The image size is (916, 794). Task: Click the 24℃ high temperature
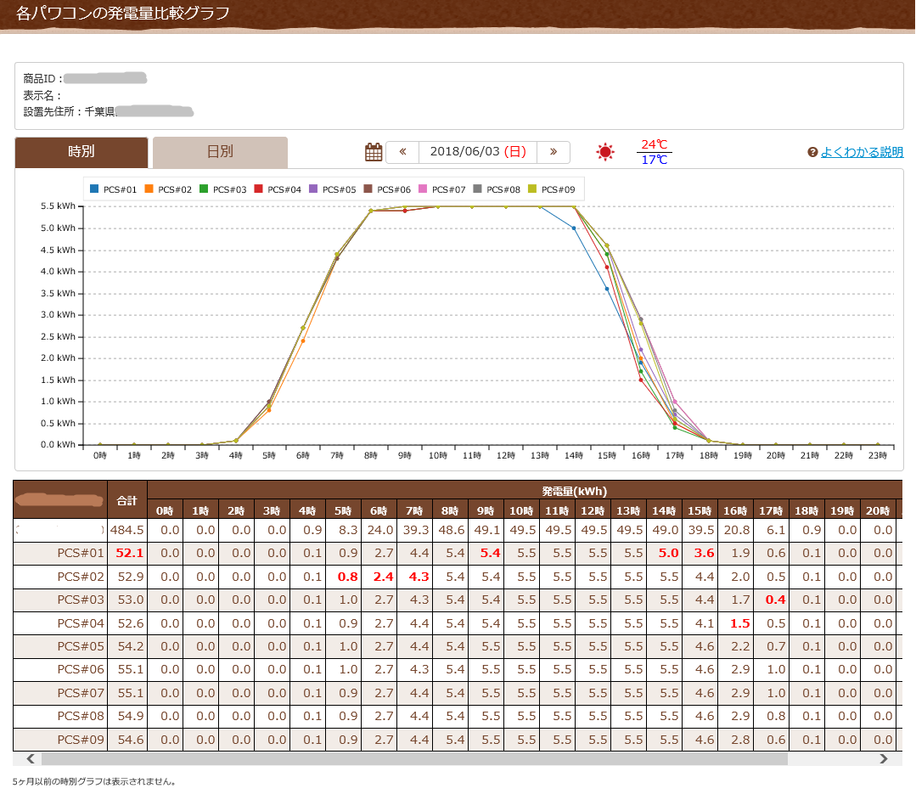pyautogui.click(x=654, y=144)
